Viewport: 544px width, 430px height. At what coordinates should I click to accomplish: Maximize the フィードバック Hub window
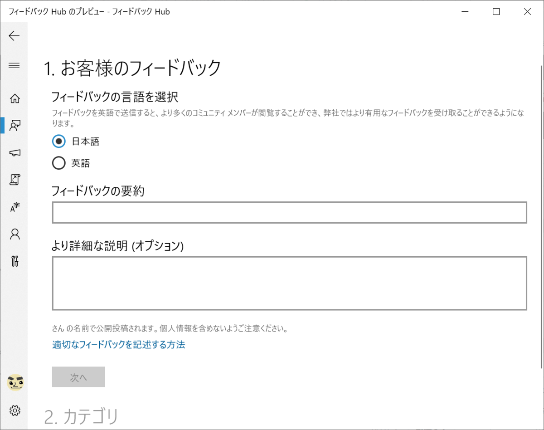pos(496,12)
